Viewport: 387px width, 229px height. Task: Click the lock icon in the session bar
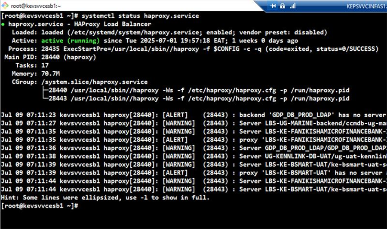click(283, 6)
